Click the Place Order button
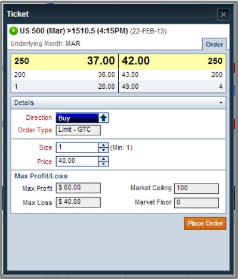Image resolution: width=238 pixels, height=279 pixels. pyautogui.click(x=205, y=224)
